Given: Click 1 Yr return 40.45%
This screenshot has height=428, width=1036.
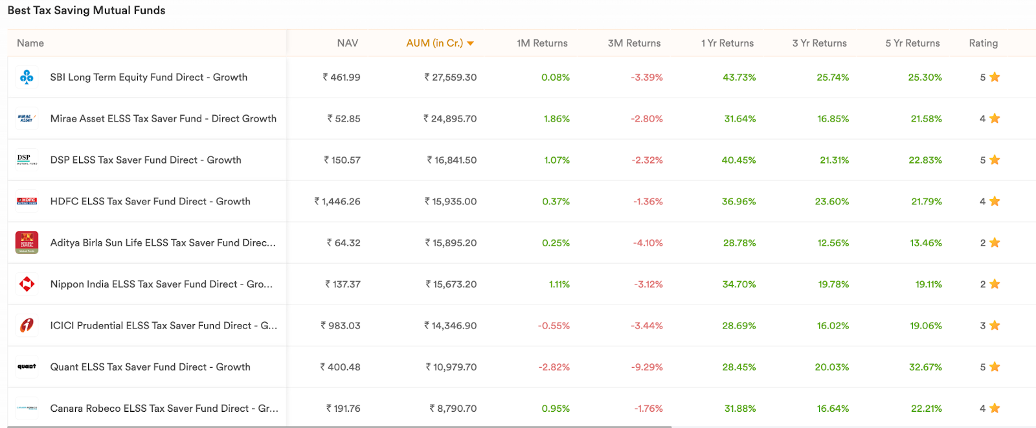Looking at the screenshot, I should (x=739, y=160).
